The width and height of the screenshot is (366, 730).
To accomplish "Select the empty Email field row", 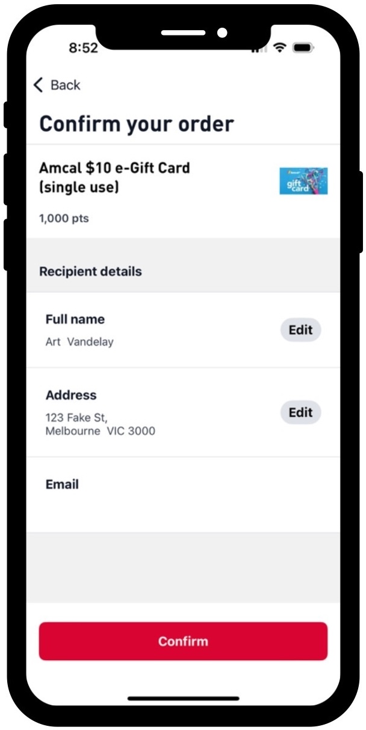I will click(x=183, y=494).
